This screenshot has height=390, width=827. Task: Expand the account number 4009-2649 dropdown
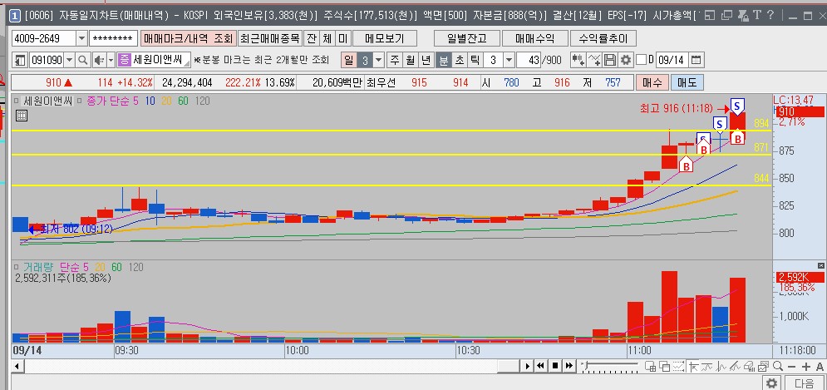[x=81, y=38]
